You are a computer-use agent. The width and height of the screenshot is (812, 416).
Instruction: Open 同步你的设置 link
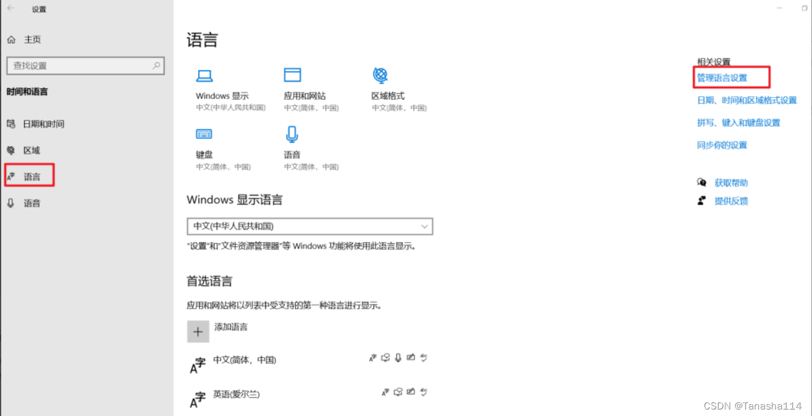722,145
